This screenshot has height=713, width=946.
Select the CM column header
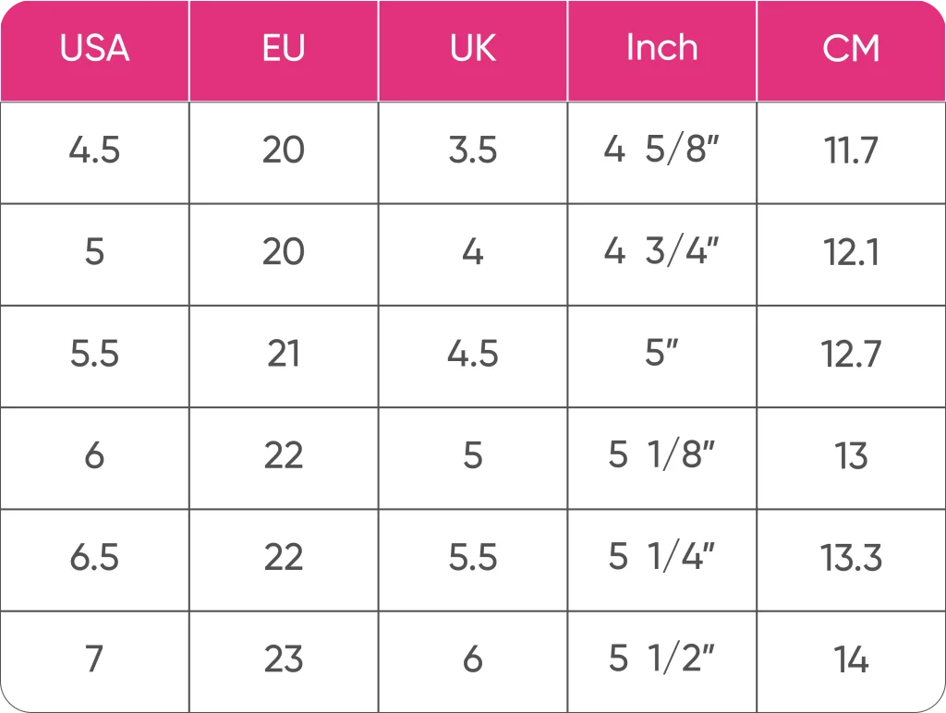(851, 49)
